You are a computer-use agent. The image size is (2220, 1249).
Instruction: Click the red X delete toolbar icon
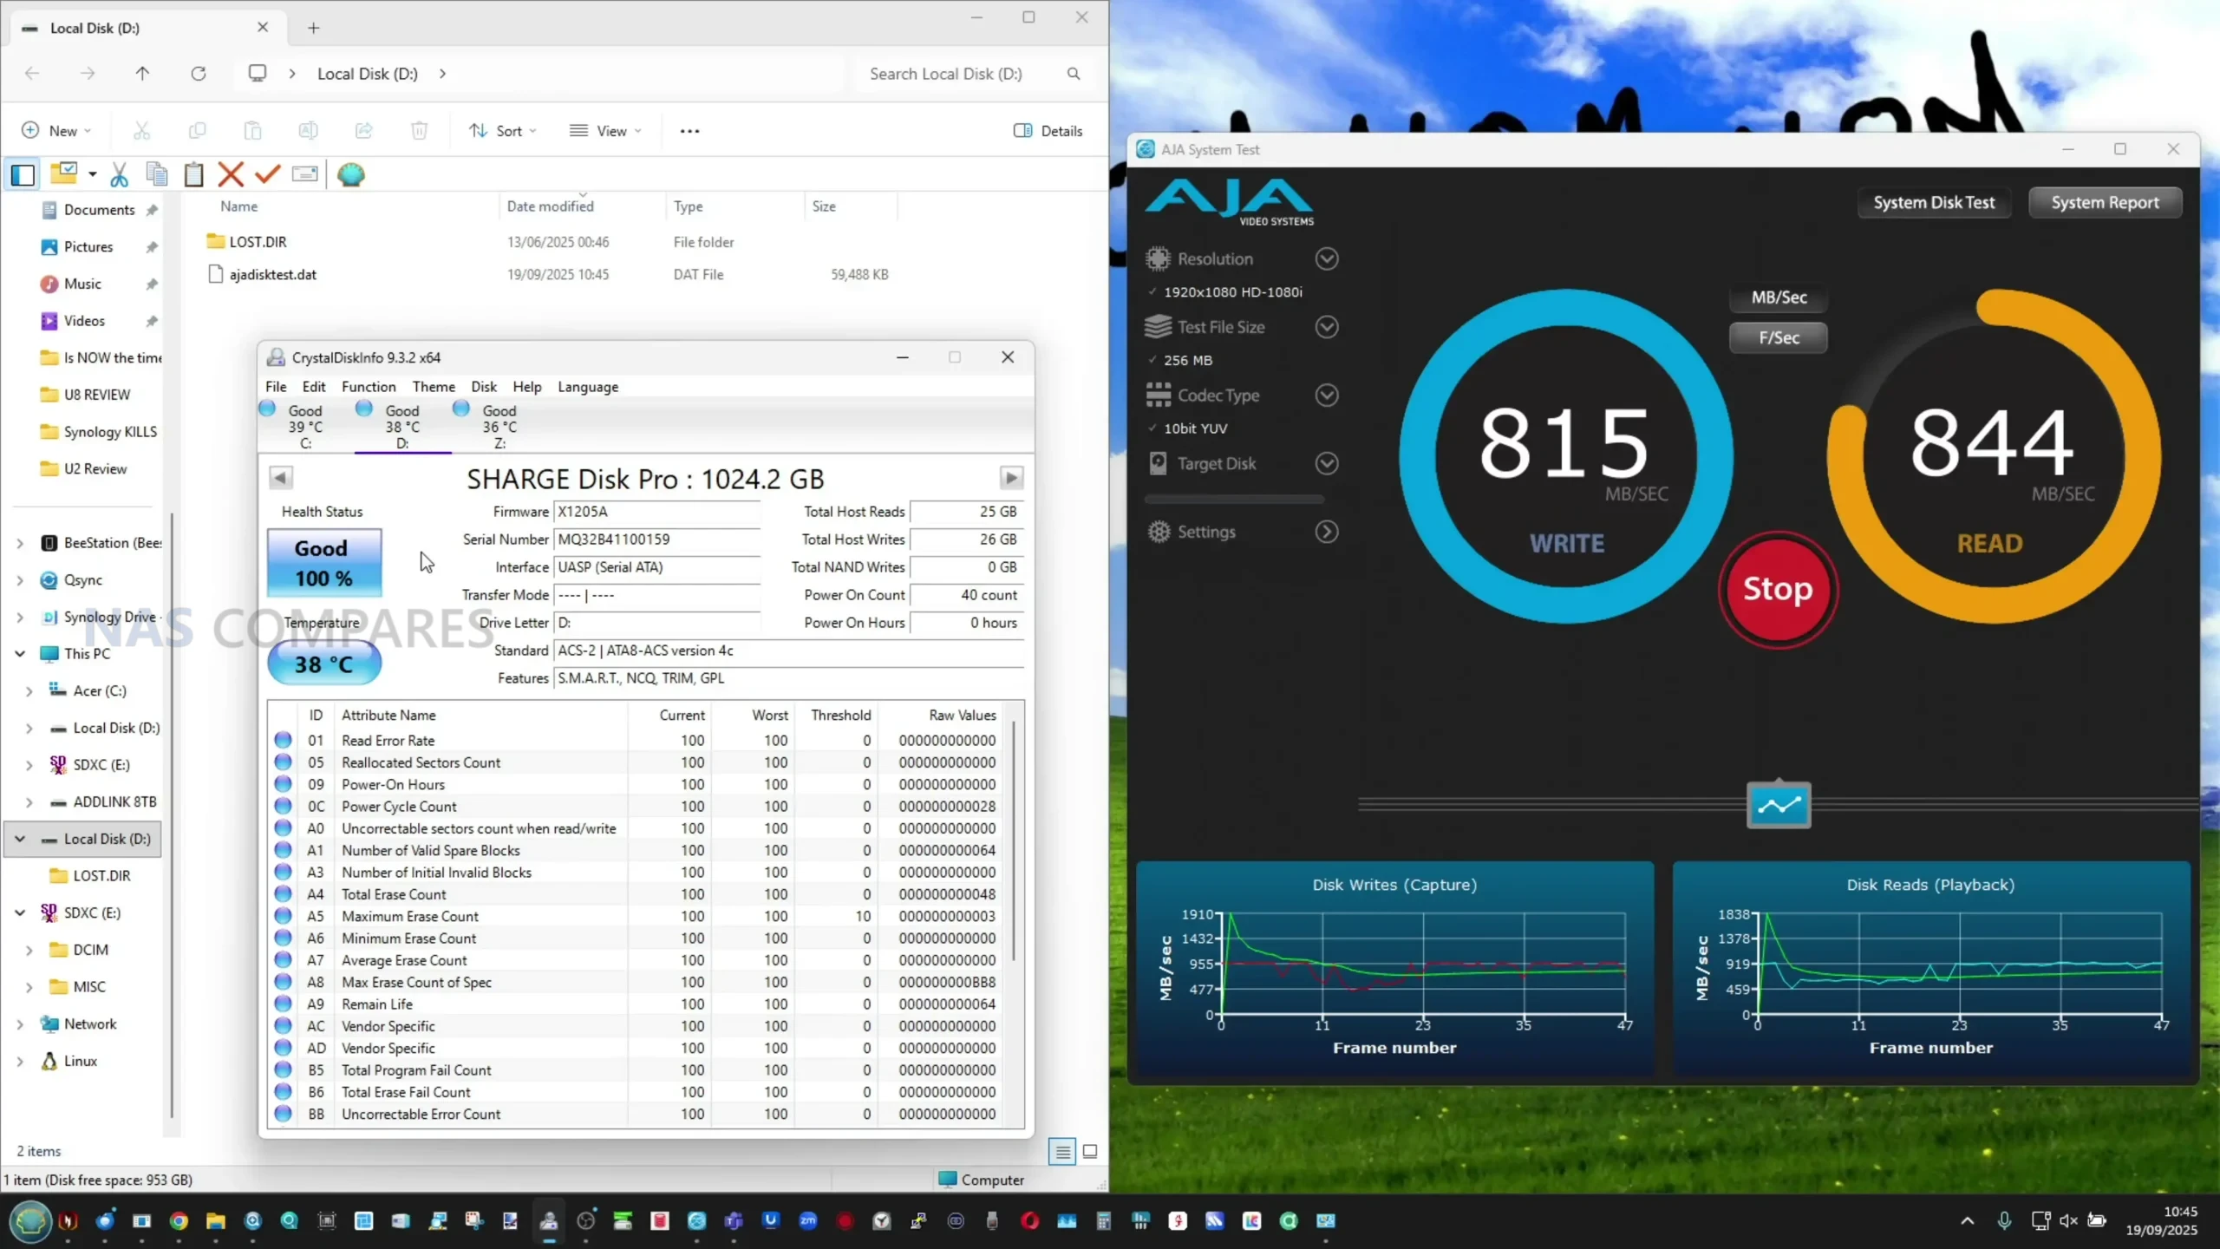(x=231, y=174)
